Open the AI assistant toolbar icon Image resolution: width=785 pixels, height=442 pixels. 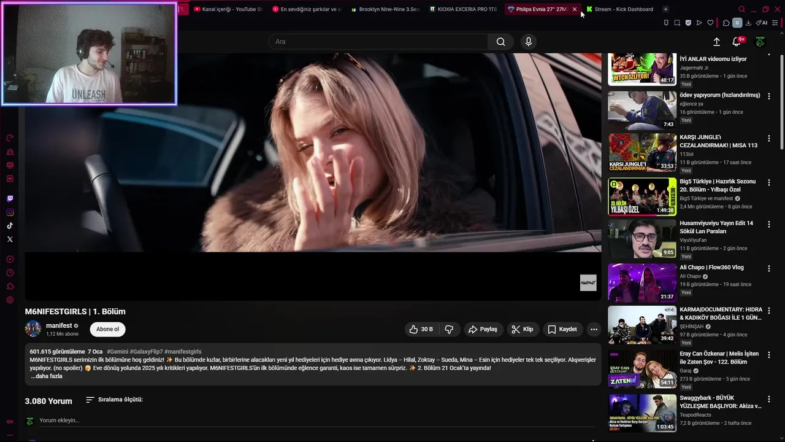click(762, 23)
